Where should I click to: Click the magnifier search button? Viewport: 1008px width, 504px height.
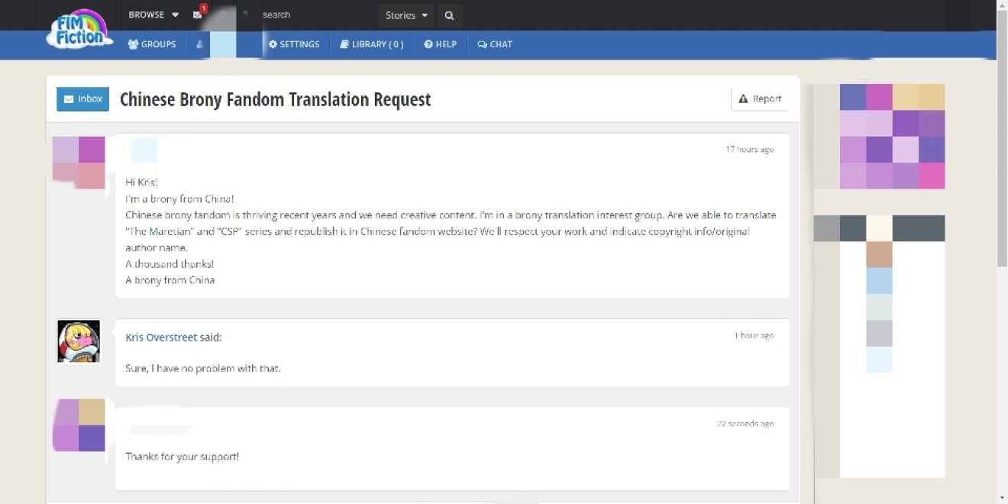449,15
